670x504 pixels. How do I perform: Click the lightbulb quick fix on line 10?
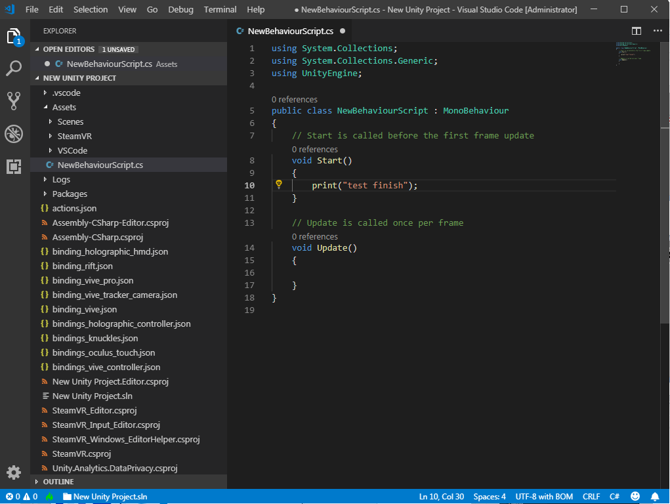279,185
